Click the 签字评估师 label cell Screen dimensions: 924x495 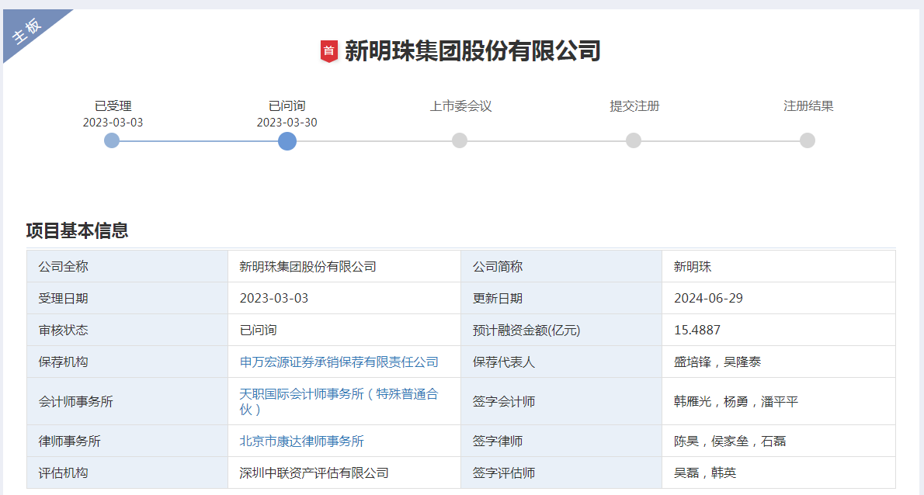561,472
